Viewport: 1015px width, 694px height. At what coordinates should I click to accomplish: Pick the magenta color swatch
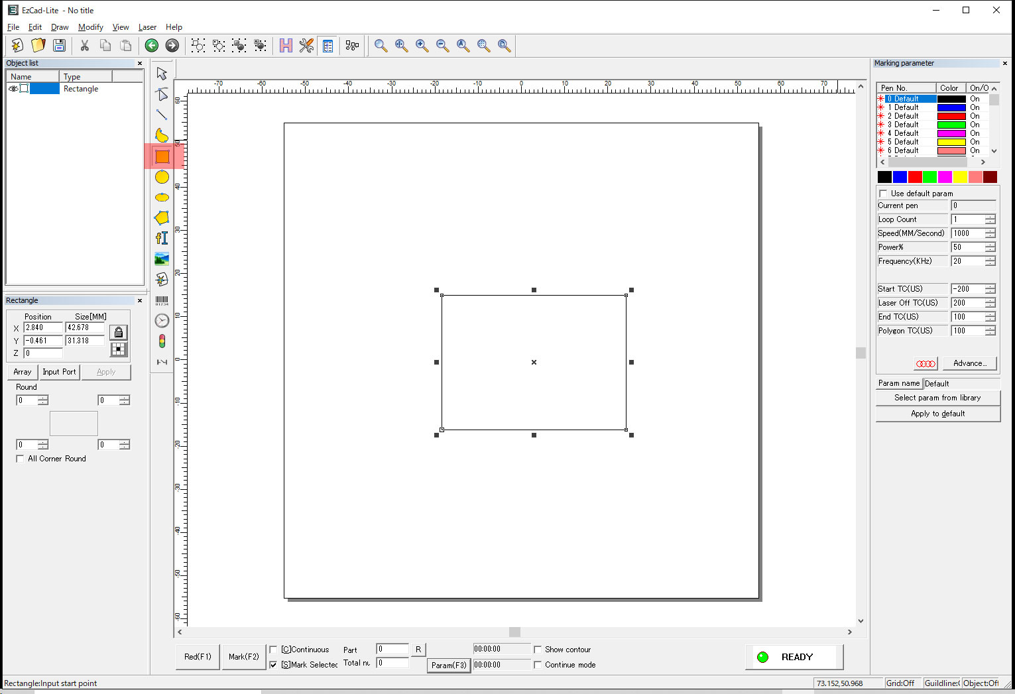945,177
